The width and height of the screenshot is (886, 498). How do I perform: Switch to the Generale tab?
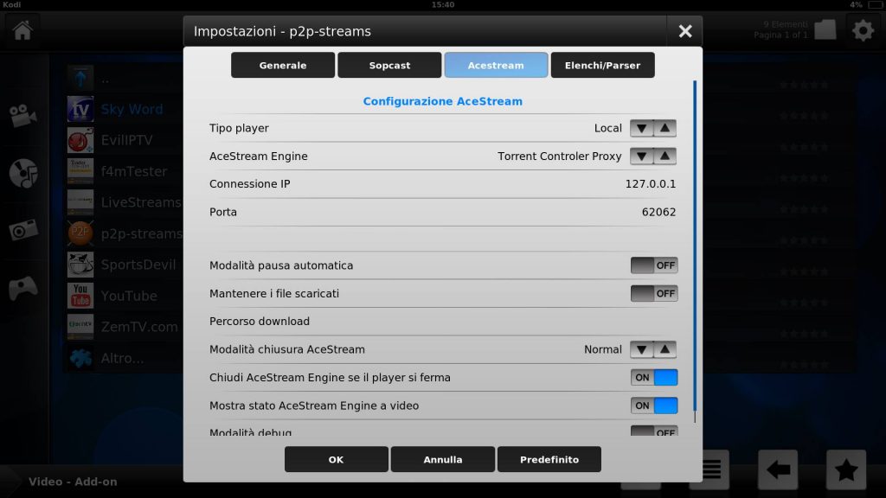[283, 65]
